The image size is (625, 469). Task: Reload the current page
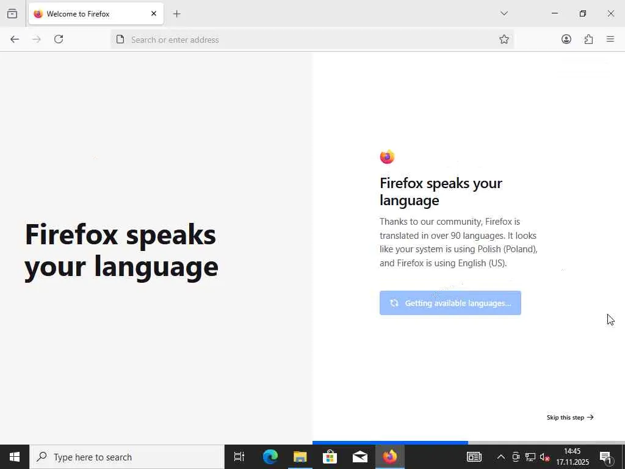59,39
